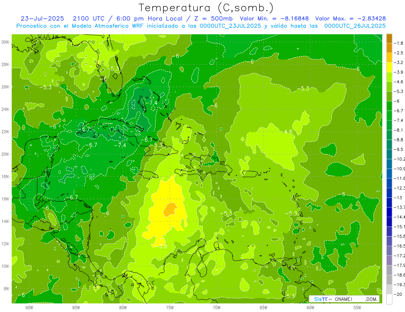
Task: Click the "Valor Max. = -2.83428" text
Action: coord(351,19)
